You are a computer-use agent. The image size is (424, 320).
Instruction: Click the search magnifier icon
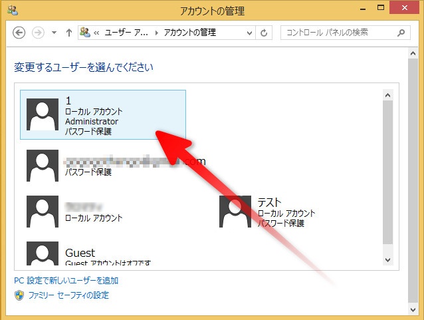401,33
